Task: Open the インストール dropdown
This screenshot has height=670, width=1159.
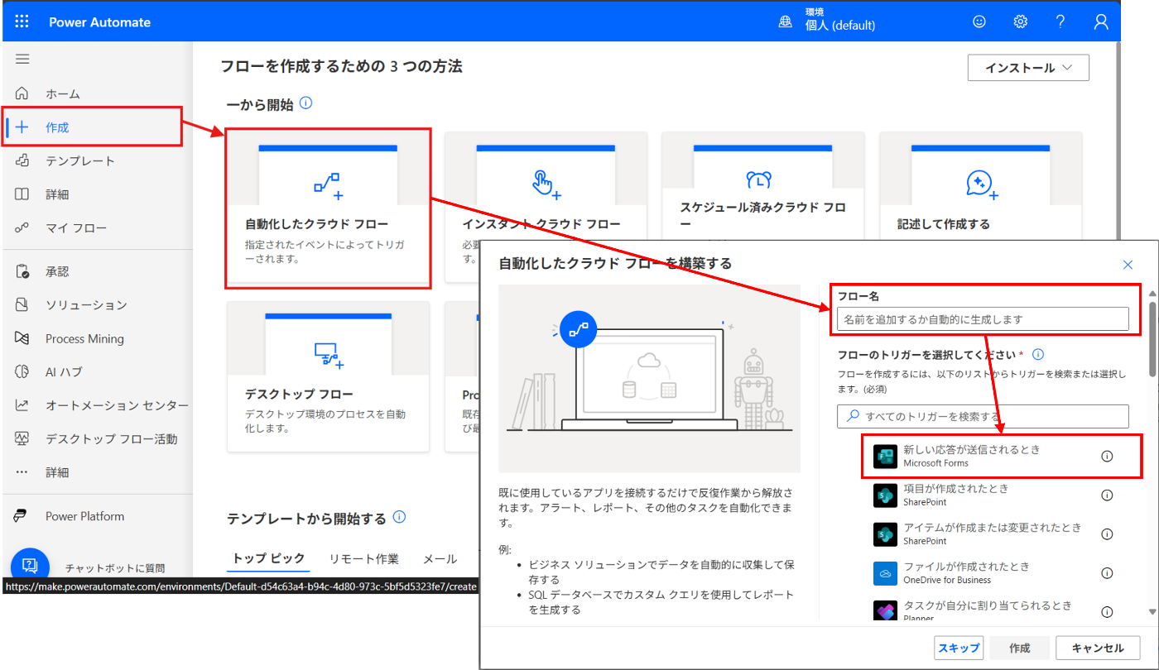Action: click(x=1028, y=68)
